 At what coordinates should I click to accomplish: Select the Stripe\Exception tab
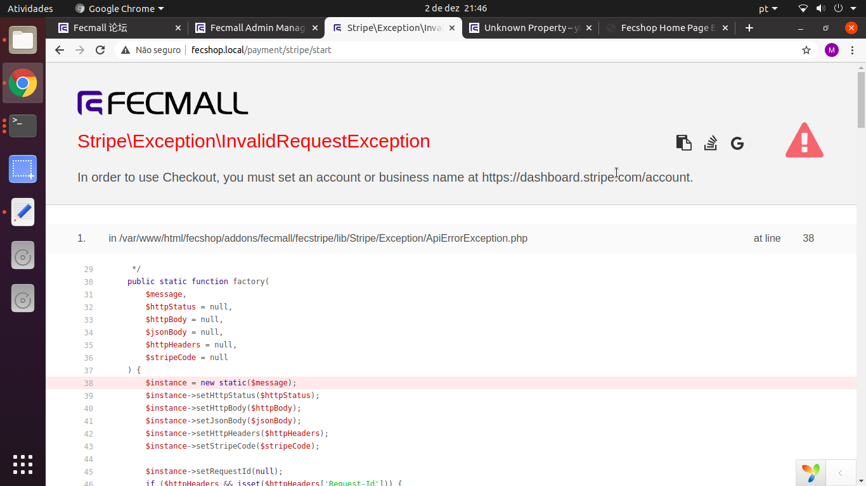[393, 28]
